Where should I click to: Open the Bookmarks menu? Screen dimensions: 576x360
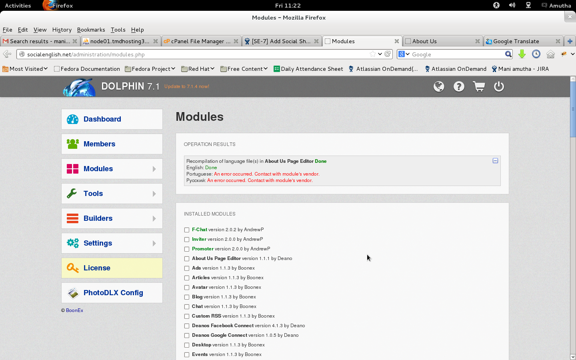click(x=91, y=30)
